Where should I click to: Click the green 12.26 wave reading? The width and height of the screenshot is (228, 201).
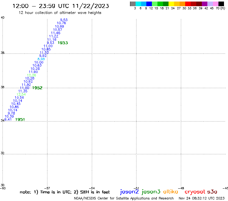[31, 75]
